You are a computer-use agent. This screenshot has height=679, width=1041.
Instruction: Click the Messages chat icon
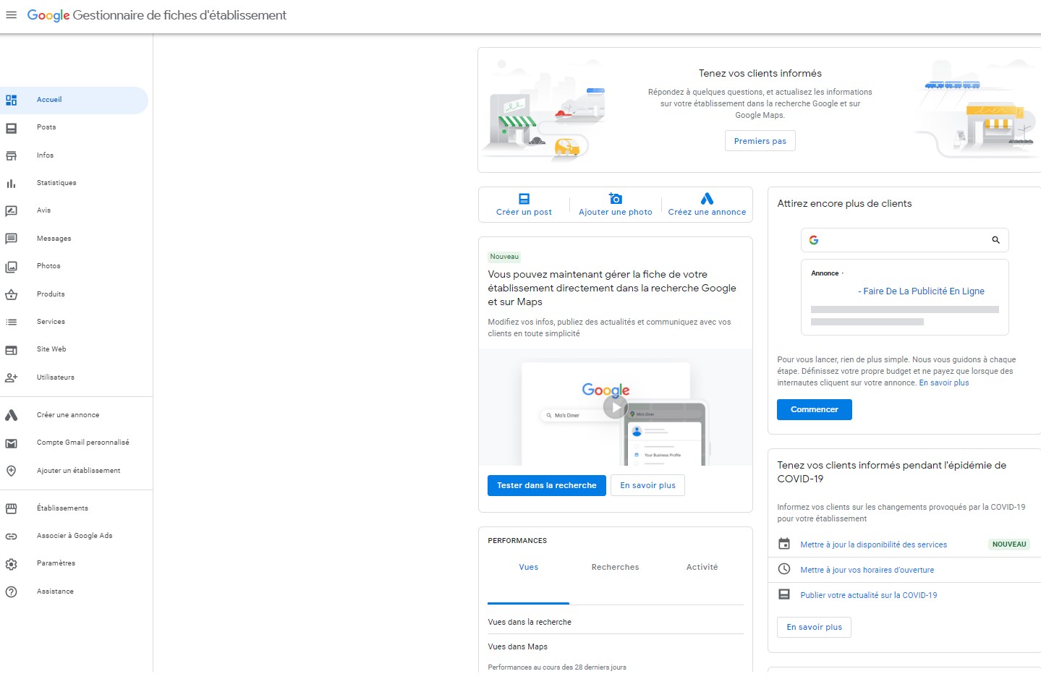tap(11, 239)
